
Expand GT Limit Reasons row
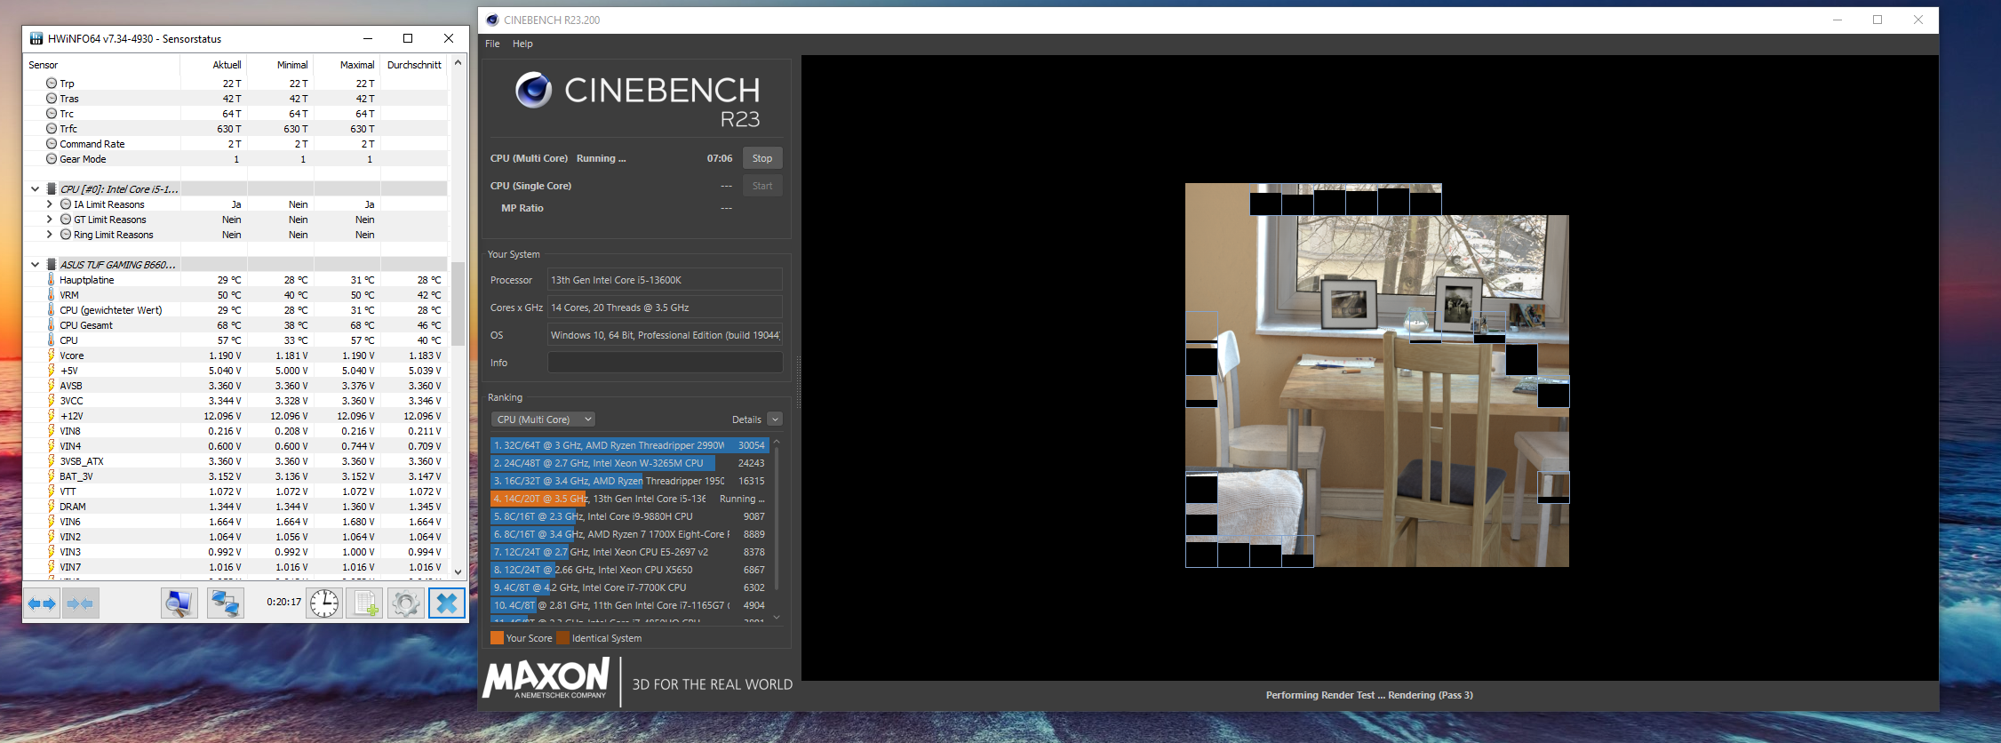(50, 219)
